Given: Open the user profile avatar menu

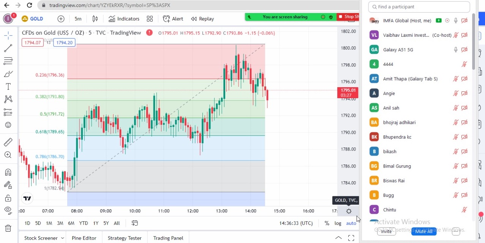Looking at the screenshot, I should click(8, 18).
